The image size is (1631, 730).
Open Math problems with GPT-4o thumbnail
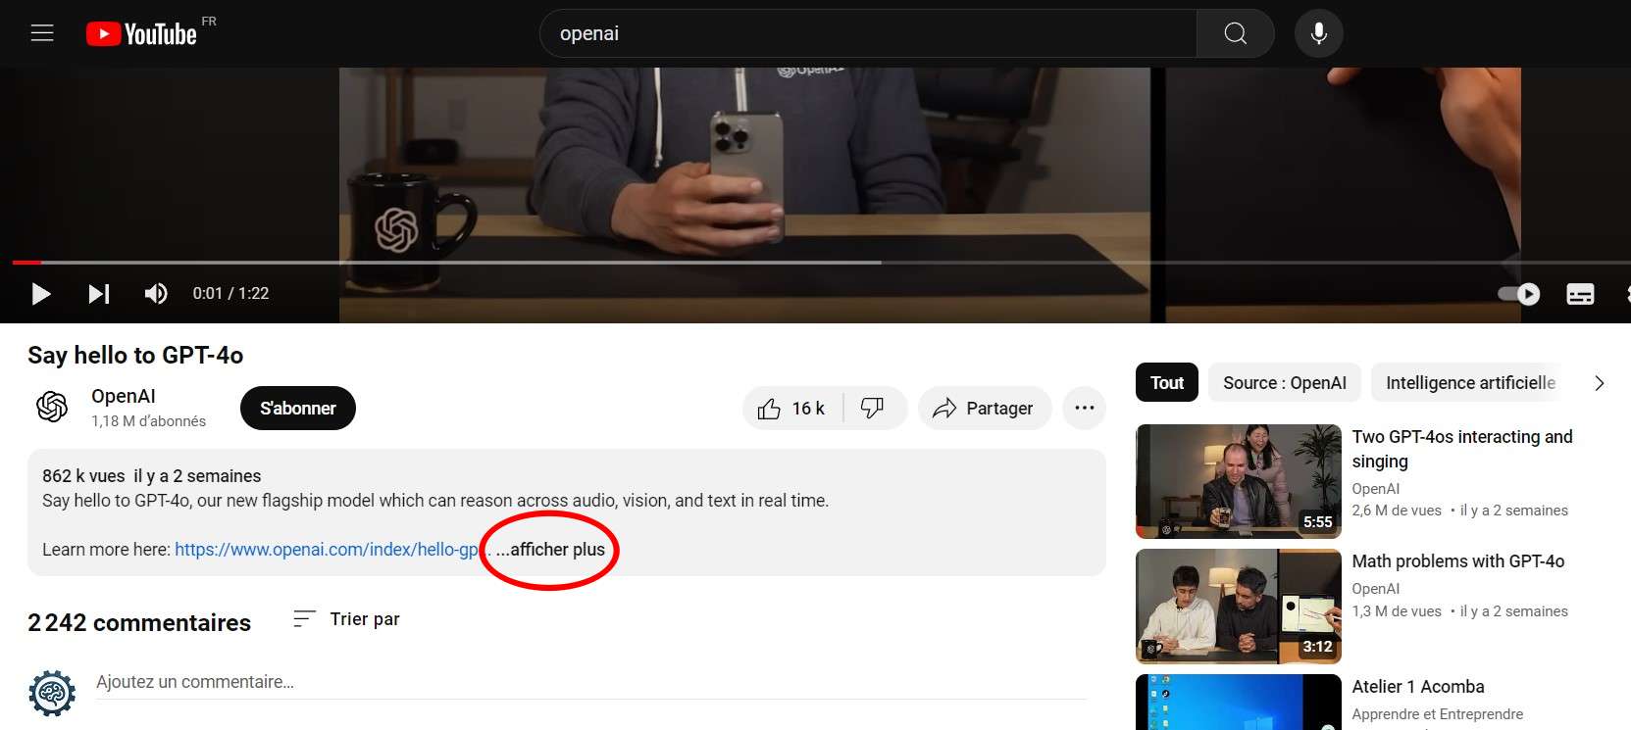click(1239, 607)
